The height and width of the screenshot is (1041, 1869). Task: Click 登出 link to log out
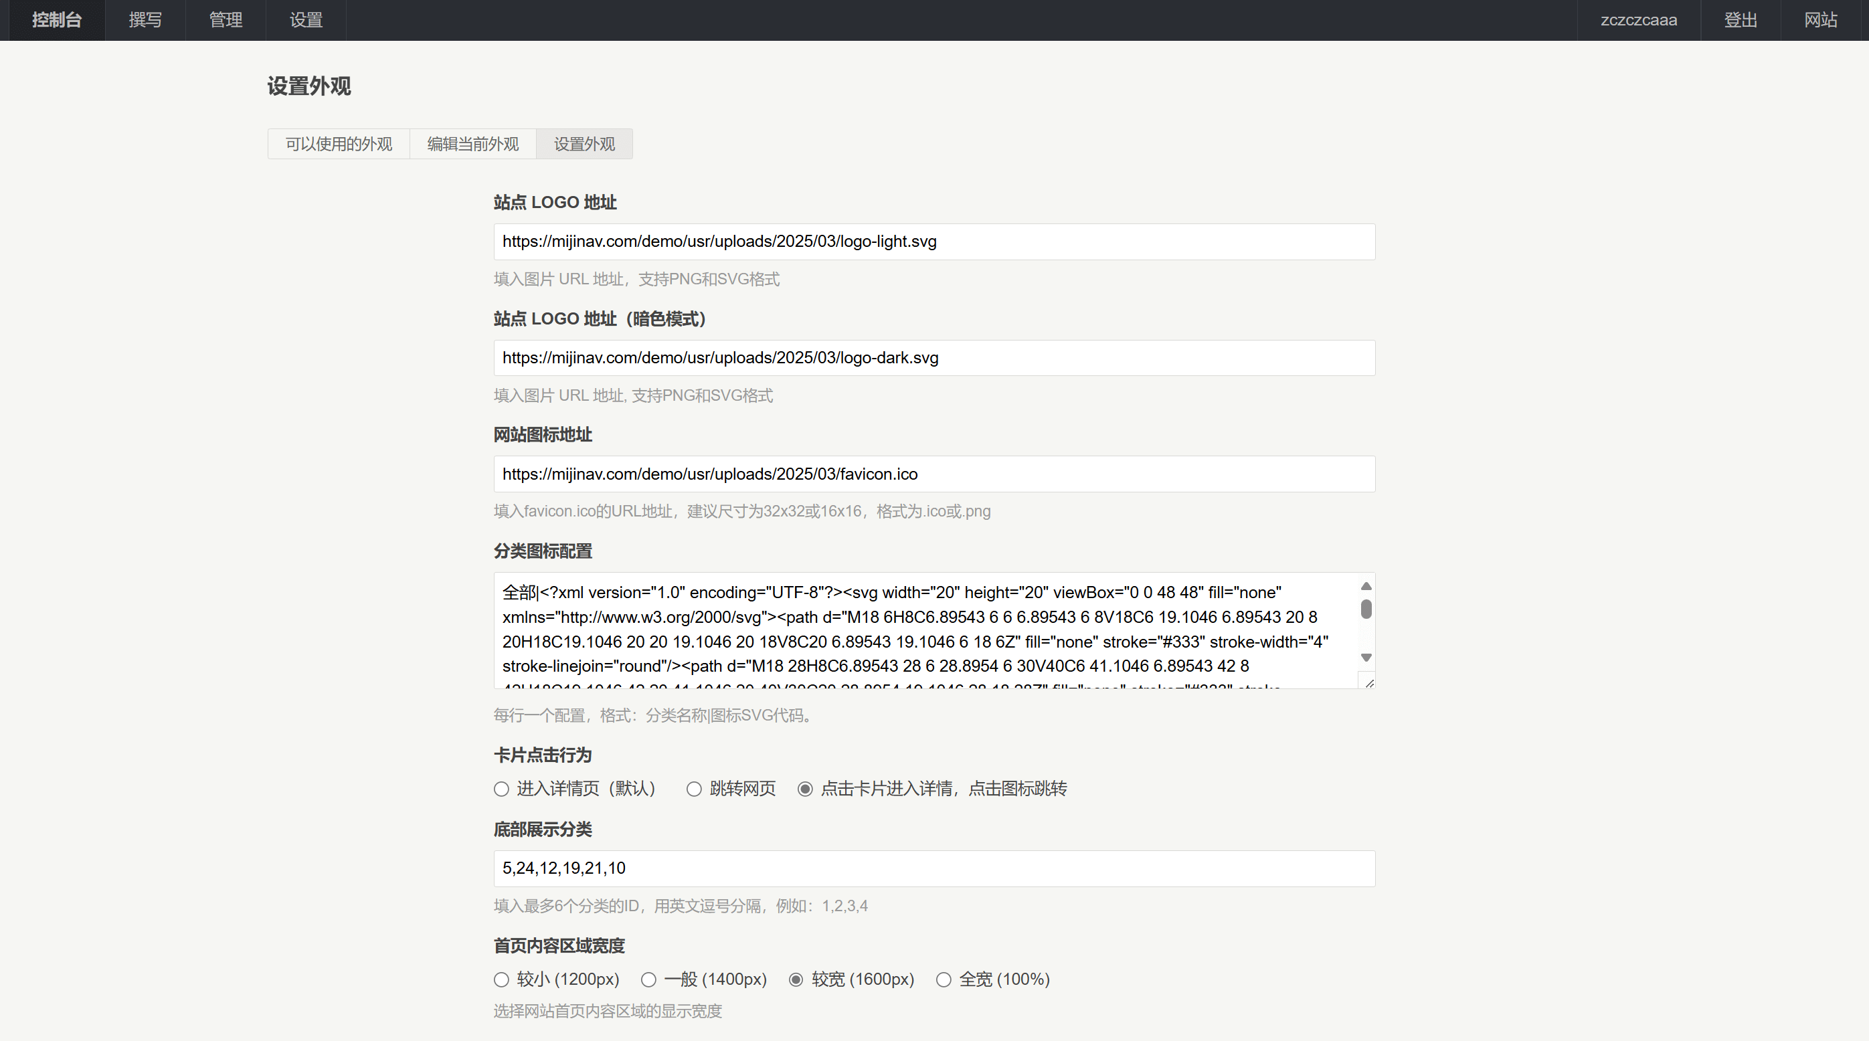1741,20
